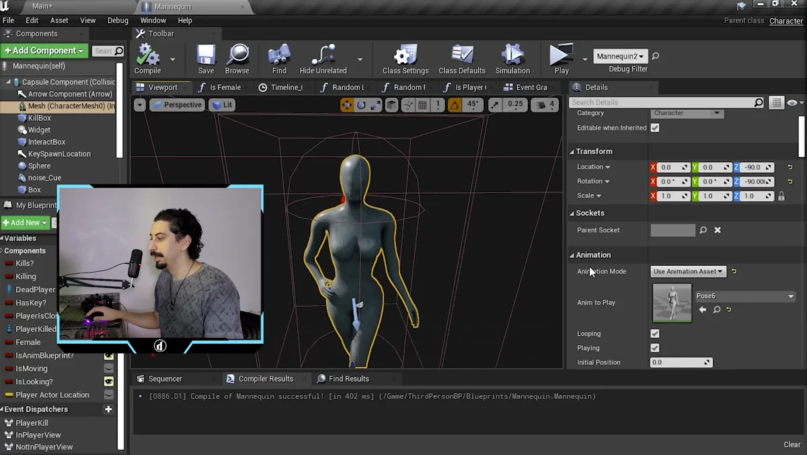Toggle Player Actor Location eye visibility
This screenshot has height=455, width=807.
coord(108,395)
